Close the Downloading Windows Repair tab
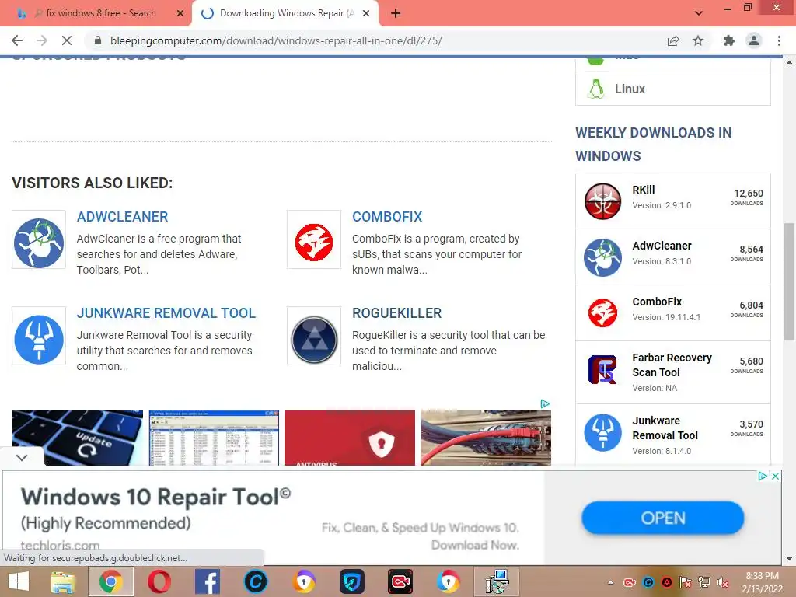This screenshot has width=796, height=597. click(x=366, y=13)
